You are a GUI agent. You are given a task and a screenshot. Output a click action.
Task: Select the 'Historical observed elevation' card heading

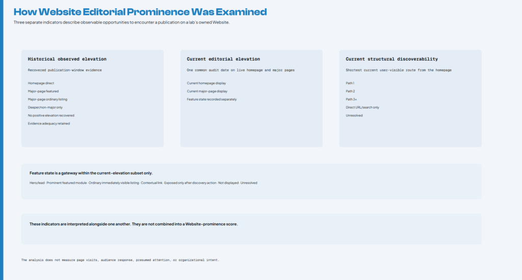coord(67,59)
